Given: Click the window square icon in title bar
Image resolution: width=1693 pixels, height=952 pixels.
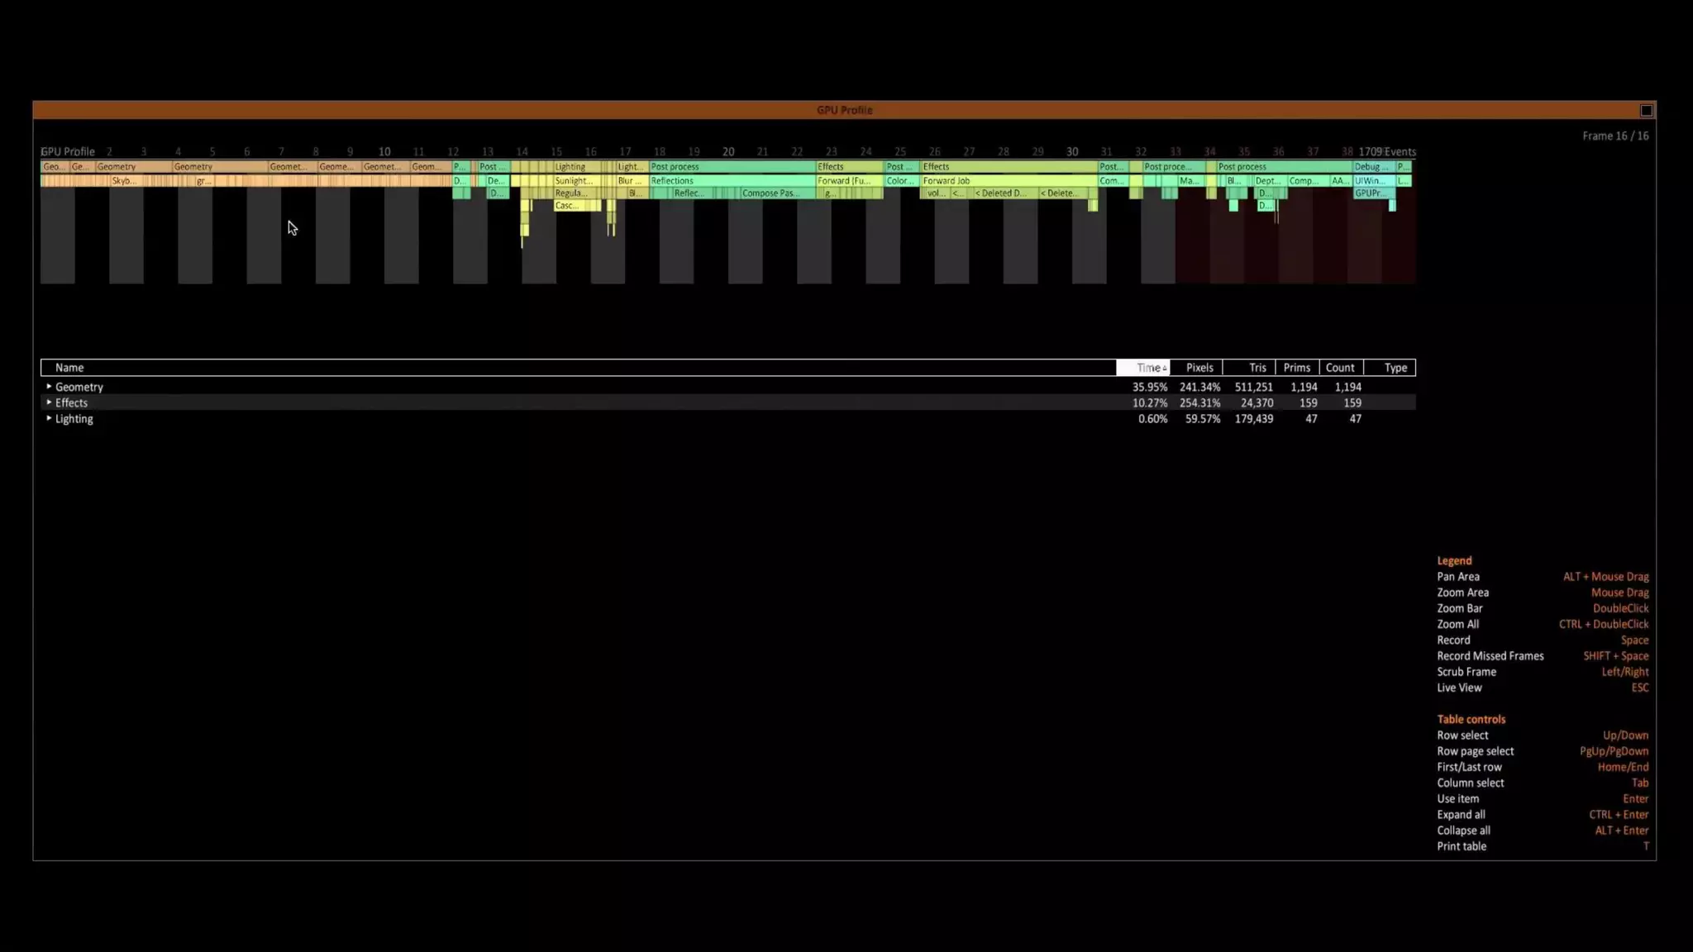Looking at the screenshot, I should [1646, 111].
